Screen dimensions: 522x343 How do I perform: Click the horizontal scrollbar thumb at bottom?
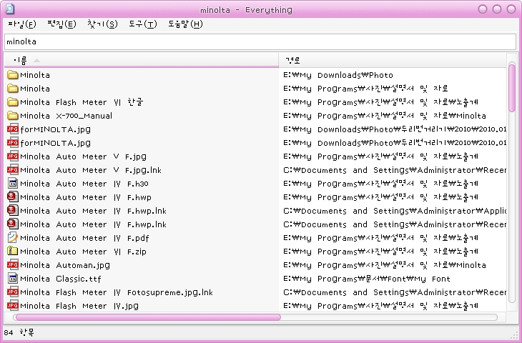click(x=147, y=317)
